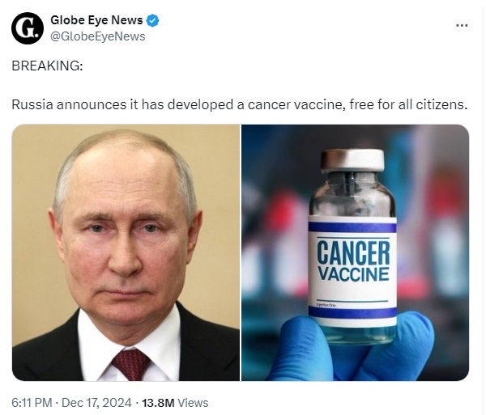Open the three-dot more options menu

click(462, 25)
